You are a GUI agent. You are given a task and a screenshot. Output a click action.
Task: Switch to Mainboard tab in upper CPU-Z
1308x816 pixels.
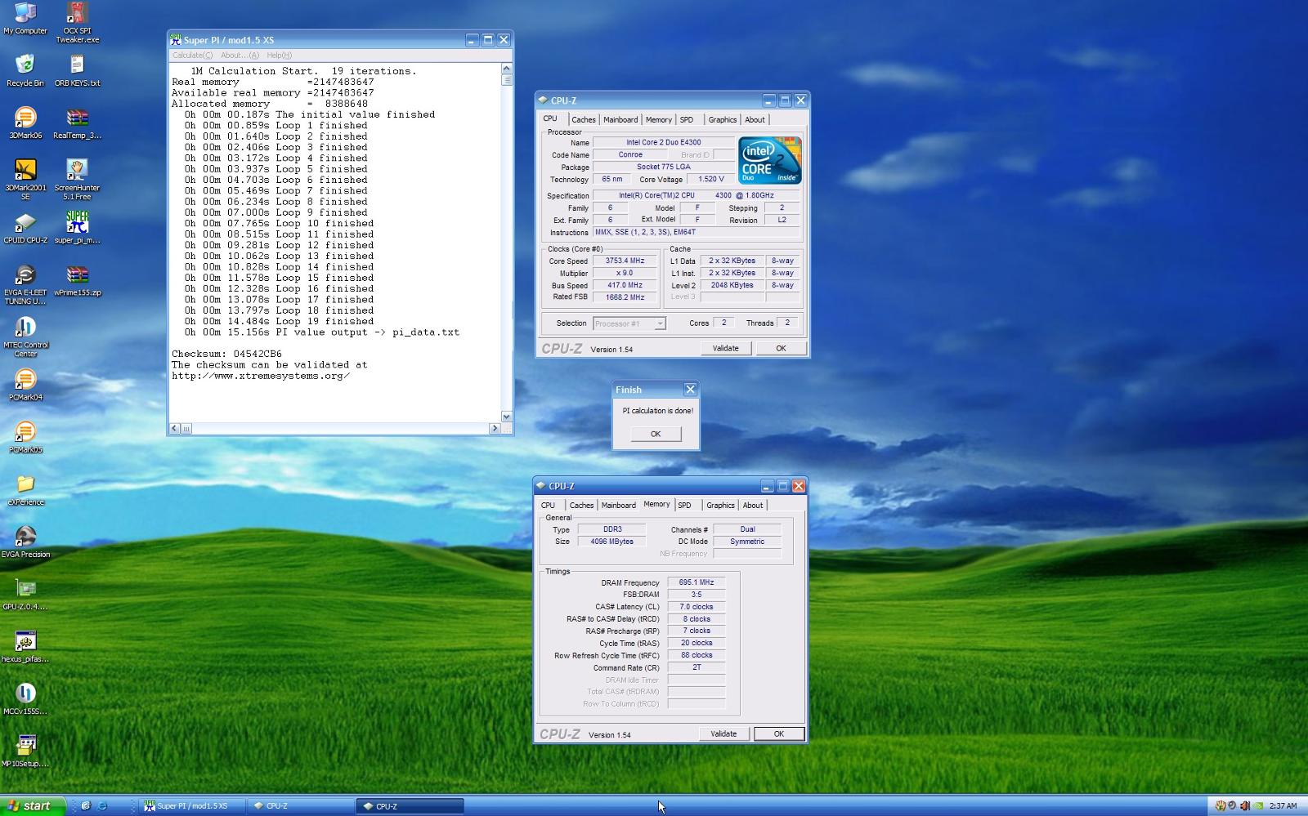coord(620,119)
